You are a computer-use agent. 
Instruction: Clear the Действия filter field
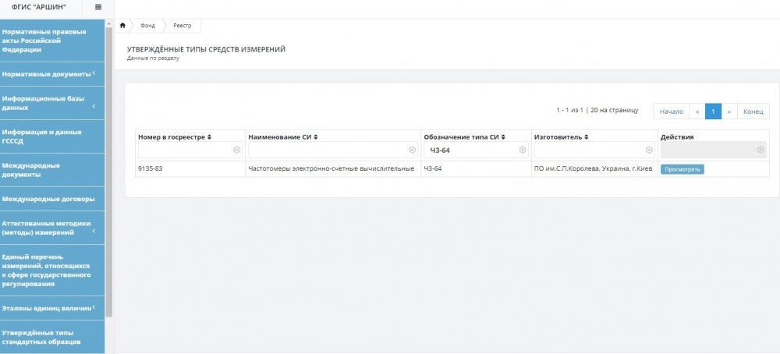[x=760, y=150]
